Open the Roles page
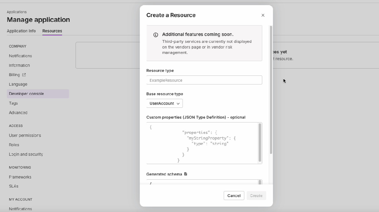Screen dimensions: 379x212 tap(14, 145)
